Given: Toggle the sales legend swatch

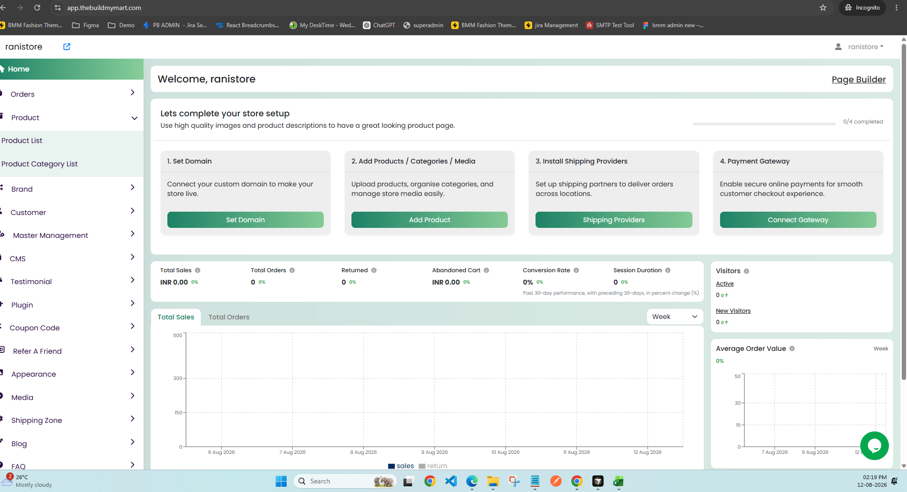Looking at the screenshot, I should [391, 466].
